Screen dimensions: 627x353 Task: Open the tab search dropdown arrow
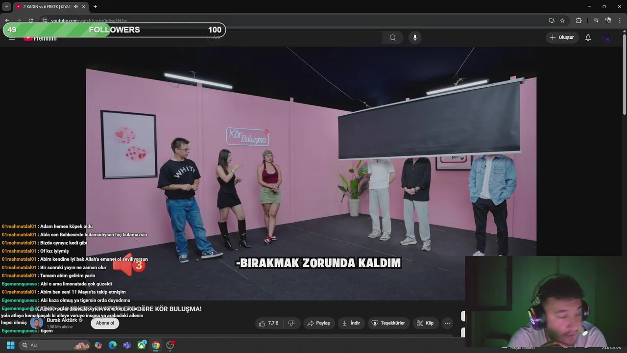[x=6, y=7]
